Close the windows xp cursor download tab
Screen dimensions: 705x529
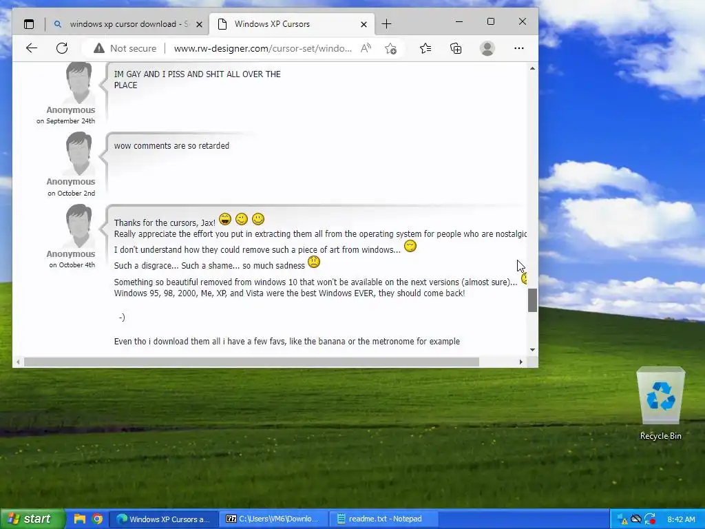(x=199, y=24)
